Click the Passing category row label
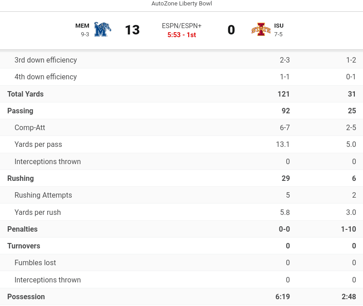The height and width of the screenshot is (306, 363). [20, 111]
